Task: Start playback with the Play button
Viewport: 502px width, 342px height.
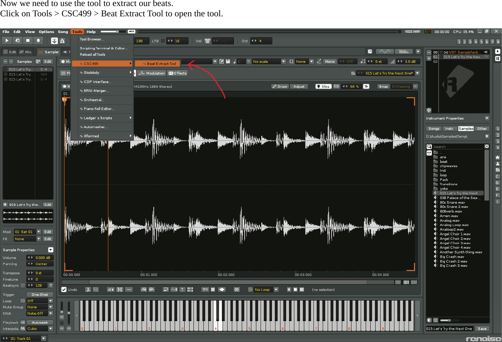Action: [x=6, y=40]
